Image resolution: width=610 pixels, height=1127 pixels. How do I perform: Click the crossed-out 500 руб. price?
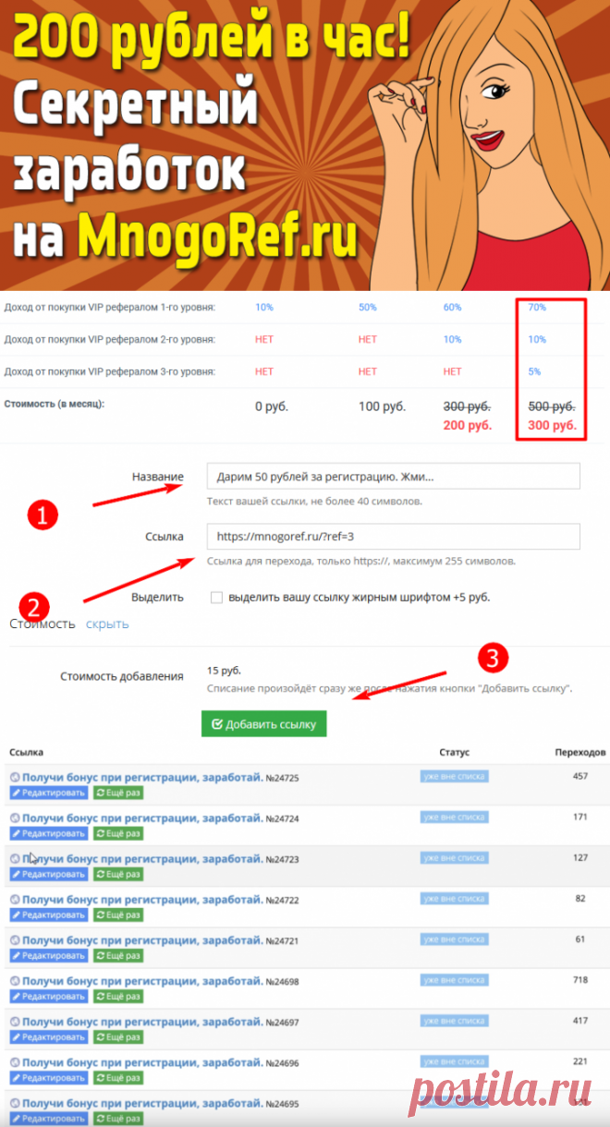(x=552, y=406)
